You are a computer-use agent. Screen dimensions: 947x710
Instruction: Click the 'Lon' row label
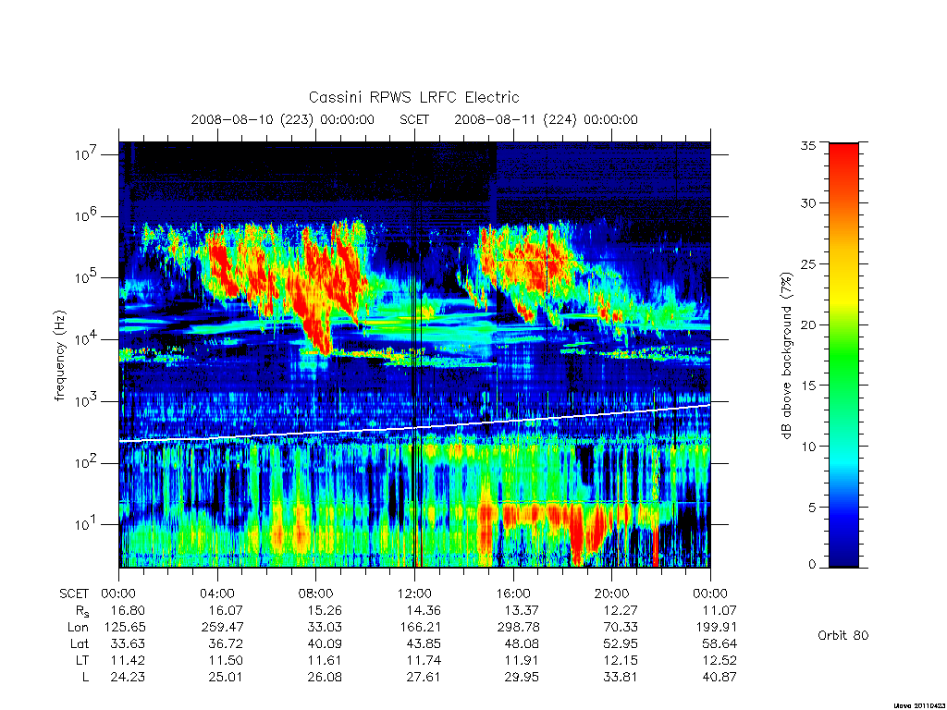[x=78, y=628]
